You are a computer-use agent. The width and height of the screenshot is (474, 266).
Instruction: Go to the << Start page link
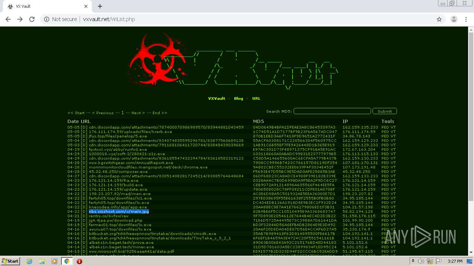[x=76, y=113]
